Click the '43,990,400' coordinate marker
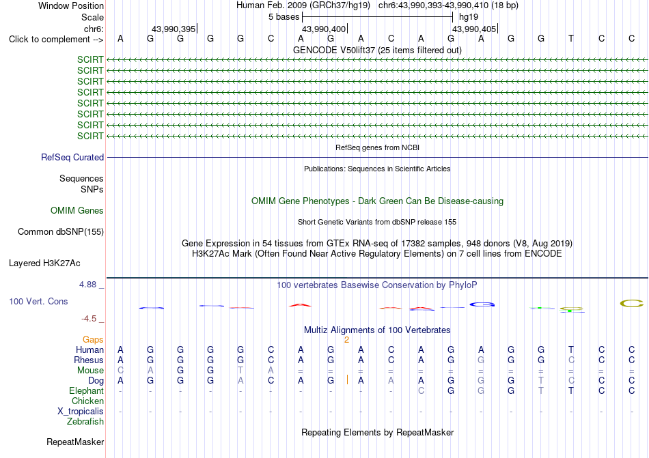 324,29
